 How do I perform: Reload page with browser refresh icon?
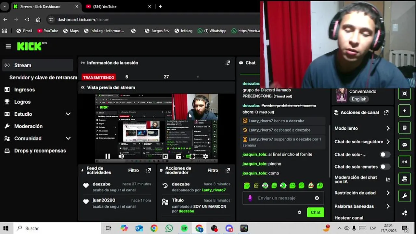tap(27, 19)
